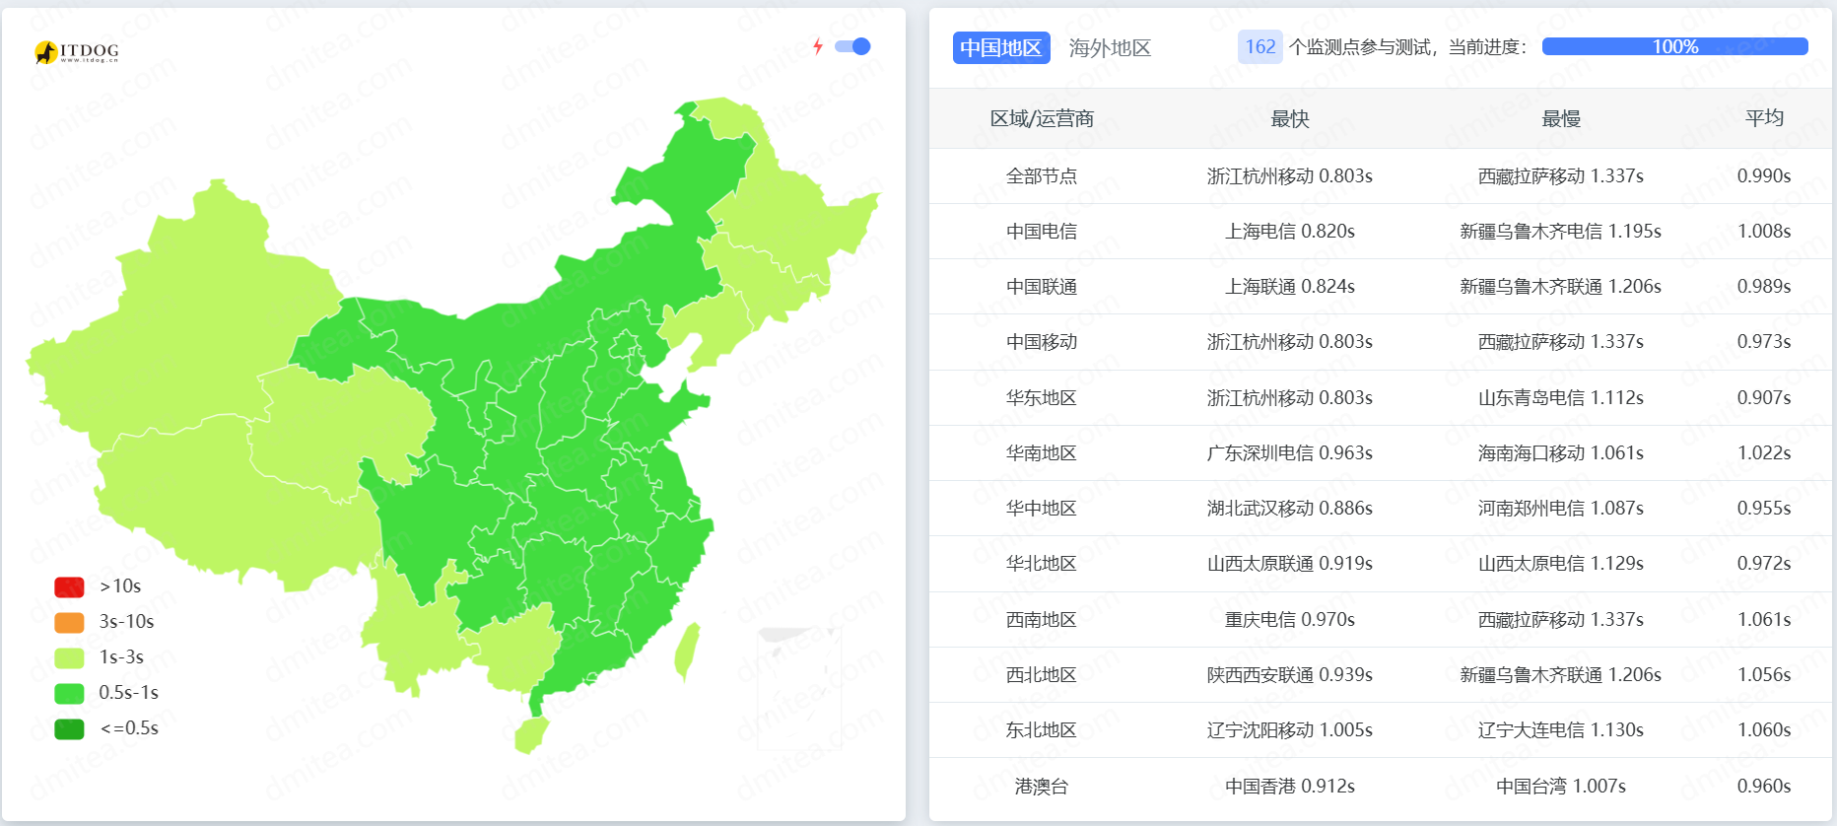The image size is (1837, 826).
Task: Click the orange 3s-10s legend swatch
Action: click(x=69, y=622)
